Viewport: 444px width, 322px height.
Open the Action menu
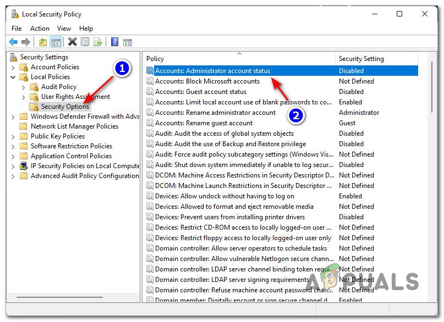pyautogui.click(x=40, y=28)
